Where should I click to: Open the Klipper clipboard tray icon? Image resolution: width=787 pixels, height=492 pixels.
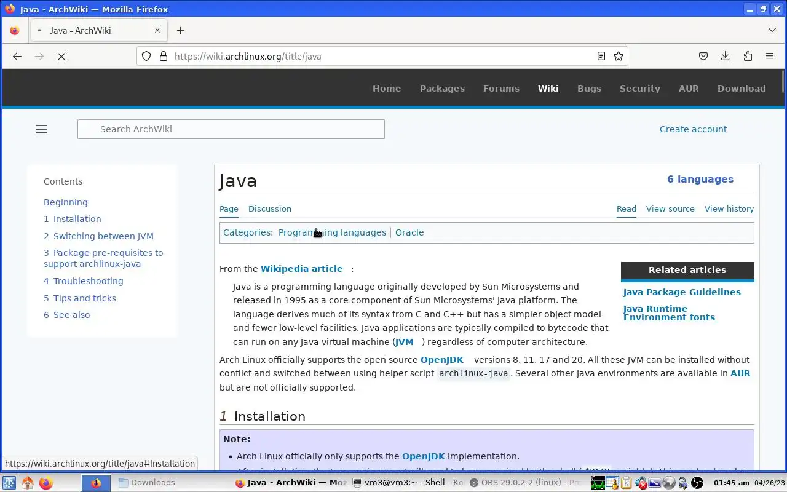click(627, 483)
